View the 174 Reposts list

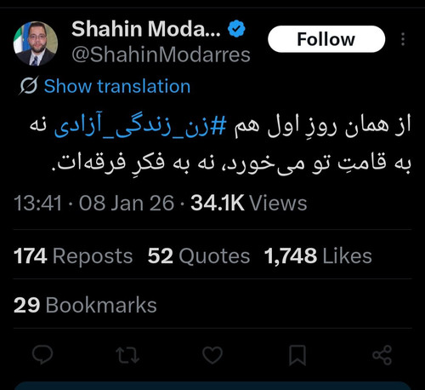coord(73,256)
